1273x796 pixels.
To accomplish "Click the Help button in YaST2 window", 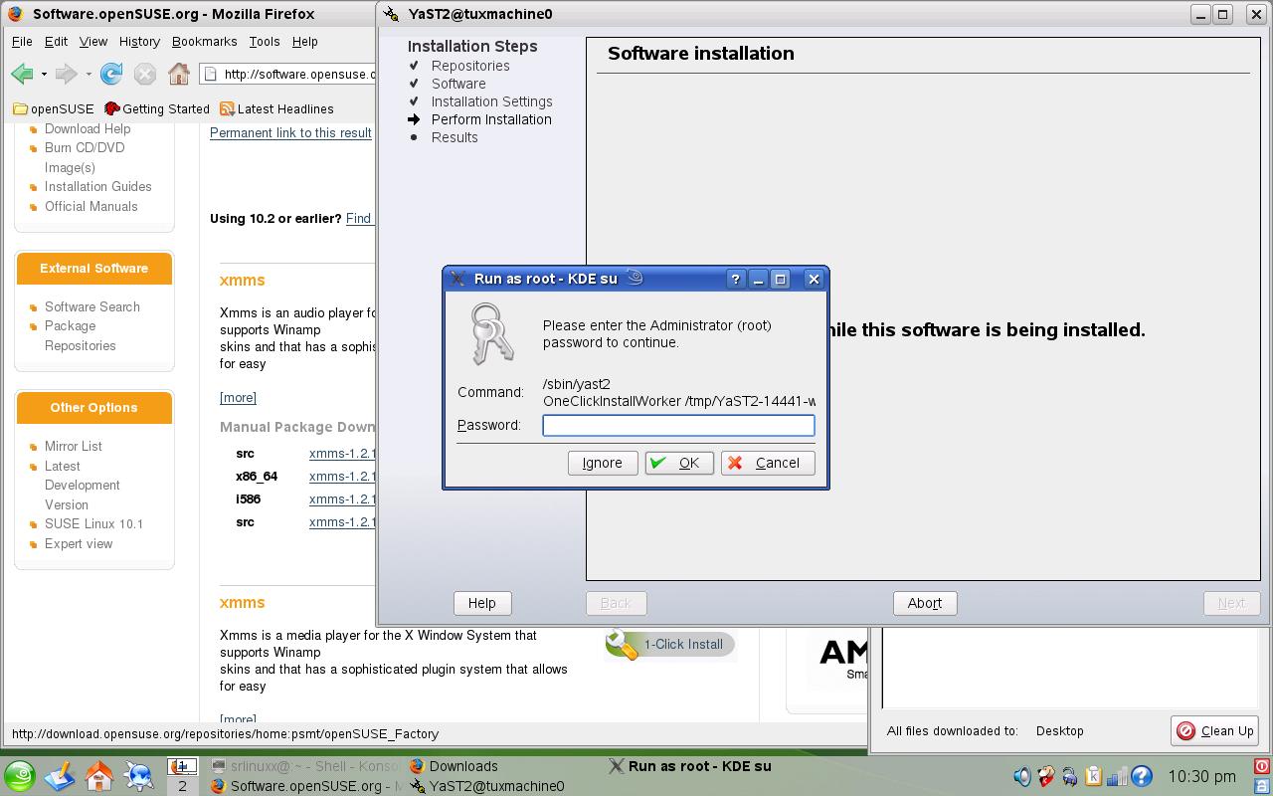I will (x=482, y=603).
